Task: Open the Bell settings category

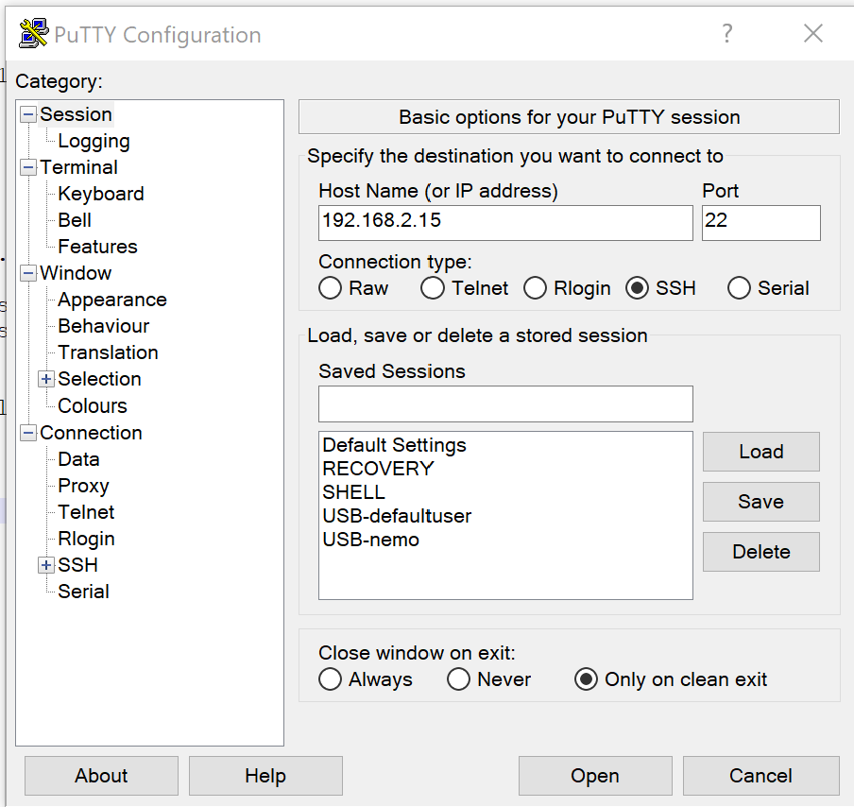Action: pyautogui.click(x=75, y=220)
